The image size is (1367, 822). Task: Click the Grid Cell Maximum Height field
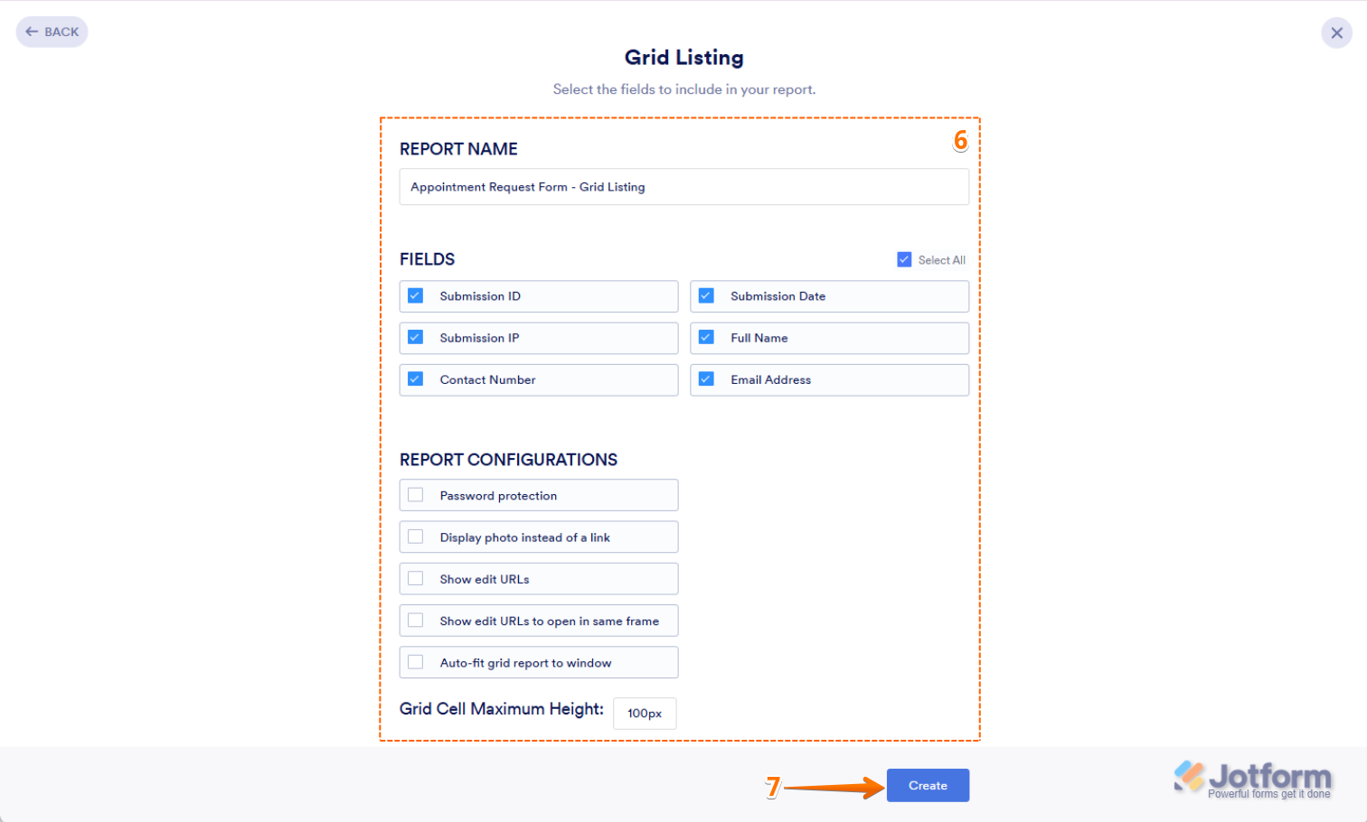click(x=645, y=713)
